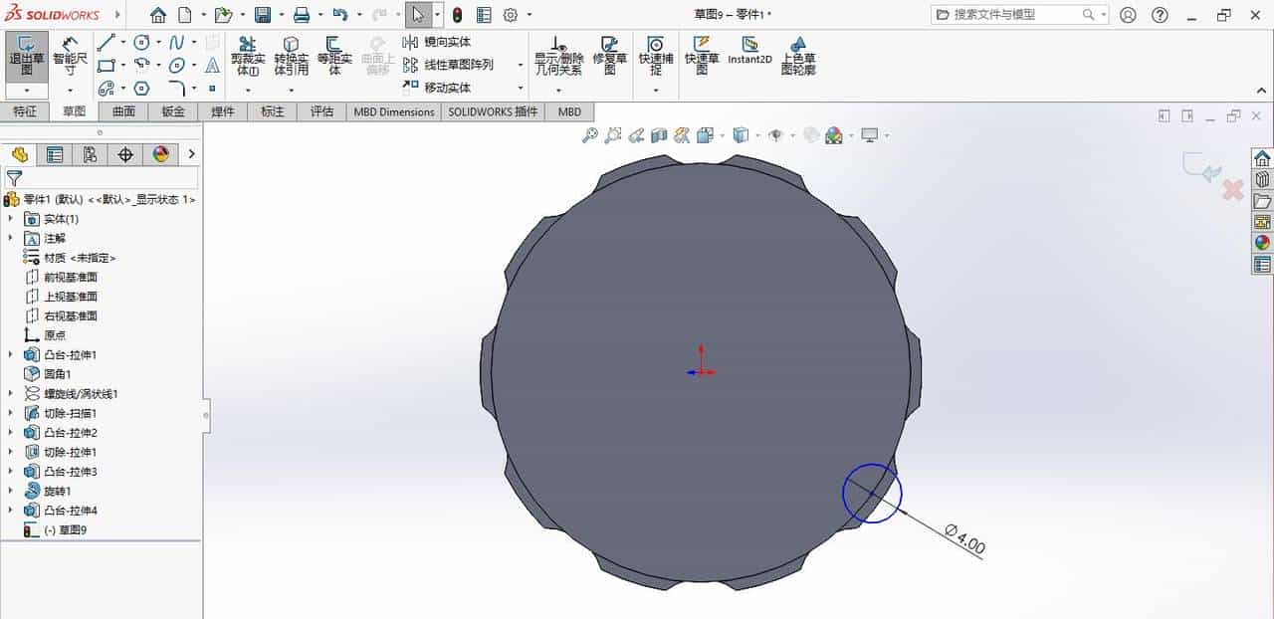Expand the 凸台-拉伸1 feature node
Viewport: 1274px width, 619px height.
[x=10, y=354]
